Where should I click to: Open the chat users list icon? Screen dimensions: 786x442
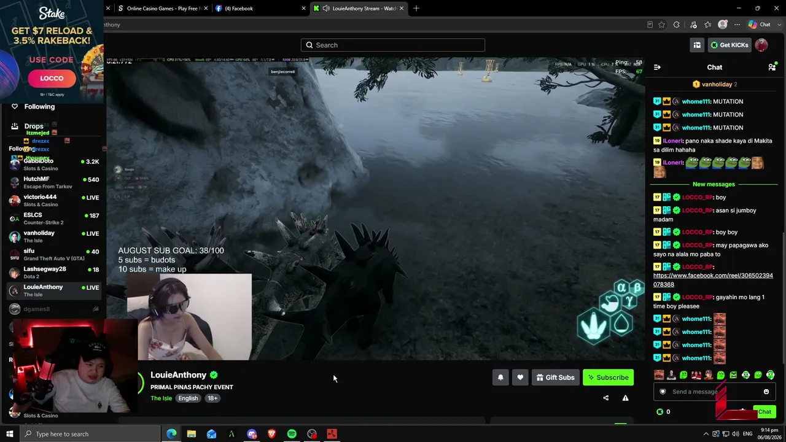tap(772, 67)
